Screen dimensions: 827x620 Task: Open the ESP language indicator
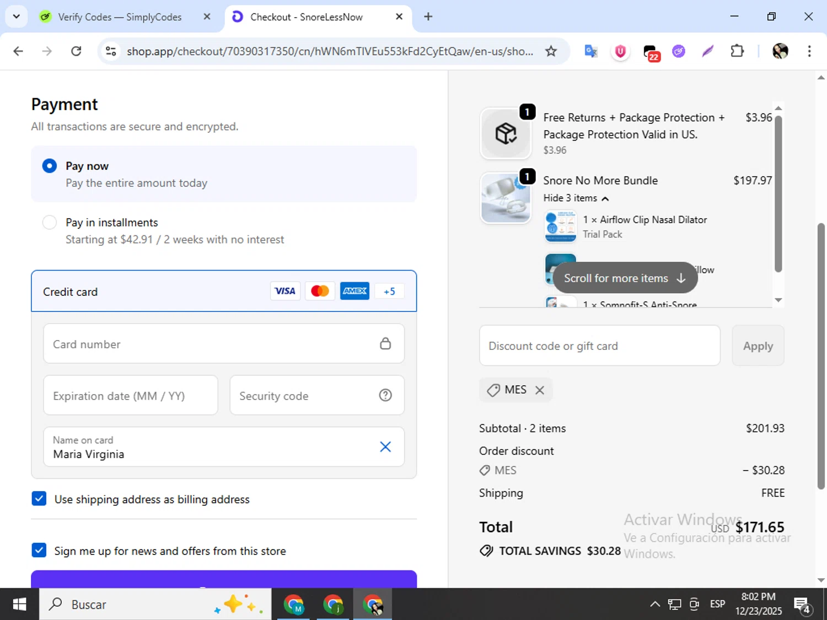coord(717,604)
